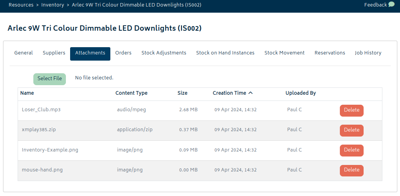This screenshot has width=400, height=196.
Task: Click the 0.00 MB size value
Action: (x=188, y=170)
